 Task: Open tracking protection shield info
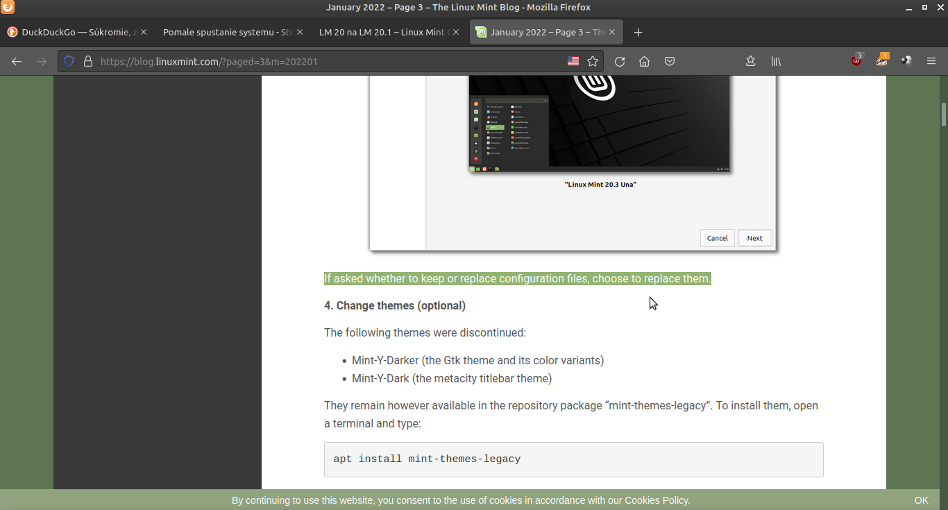pyautogui.click(x=69, y=61)
